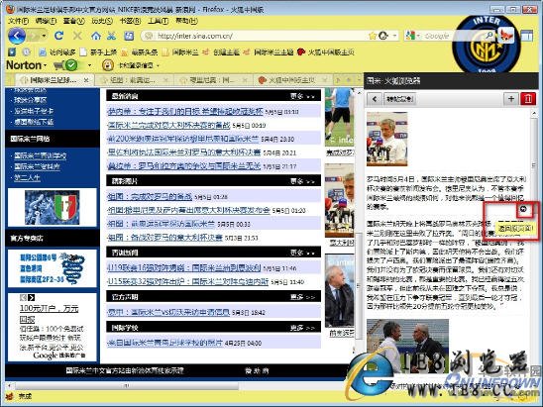Go to the home page icon
543x407 pixels.
[96, 36]
